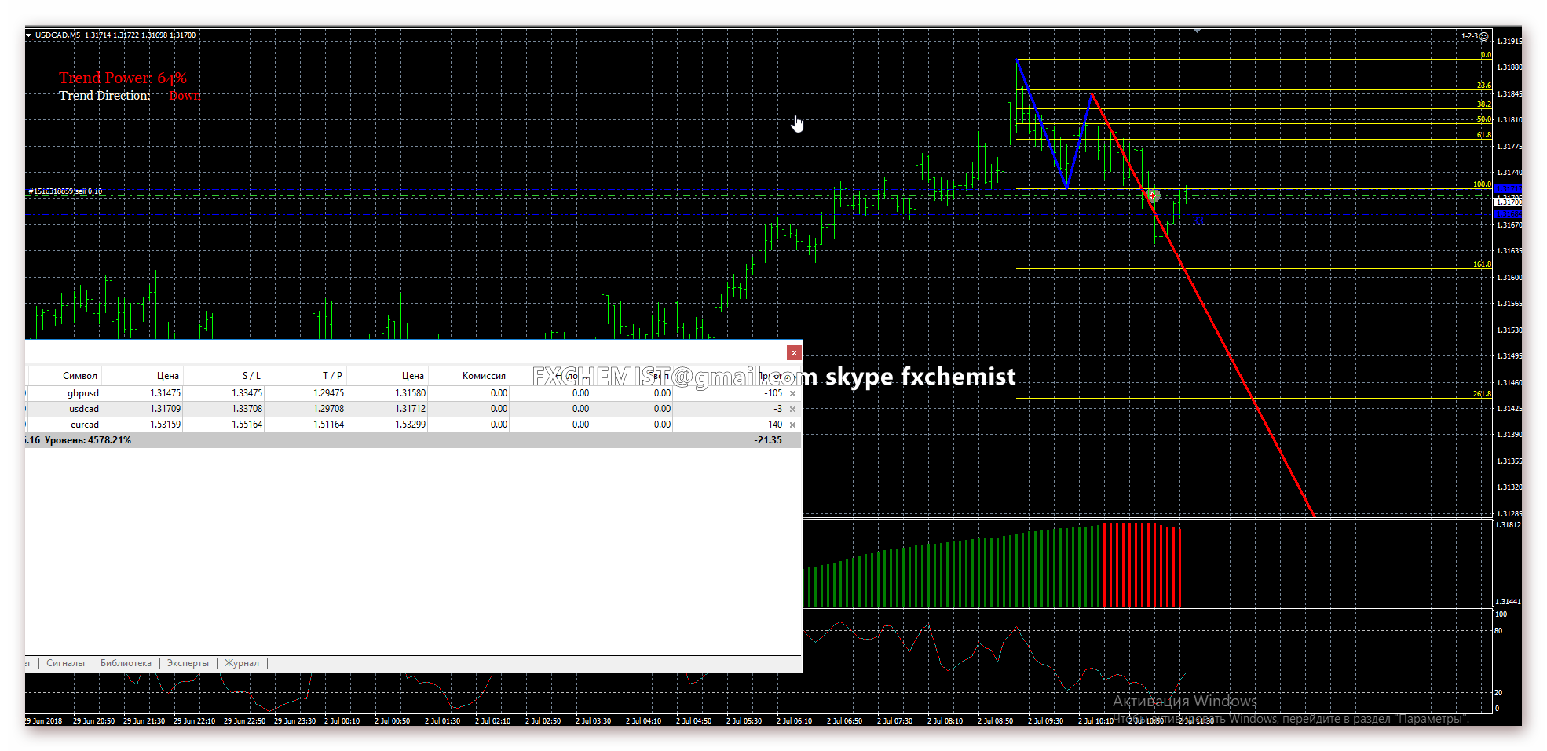1547x751 pixels.
Task: Click eurcad take profit 1.51164
Action: tap(328, 425)
